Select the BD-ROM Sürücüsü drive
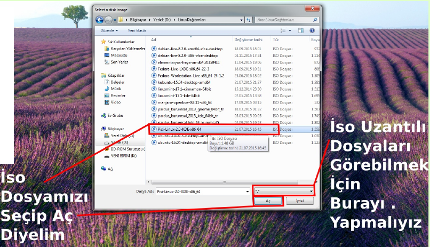 (x=127, y=149)
